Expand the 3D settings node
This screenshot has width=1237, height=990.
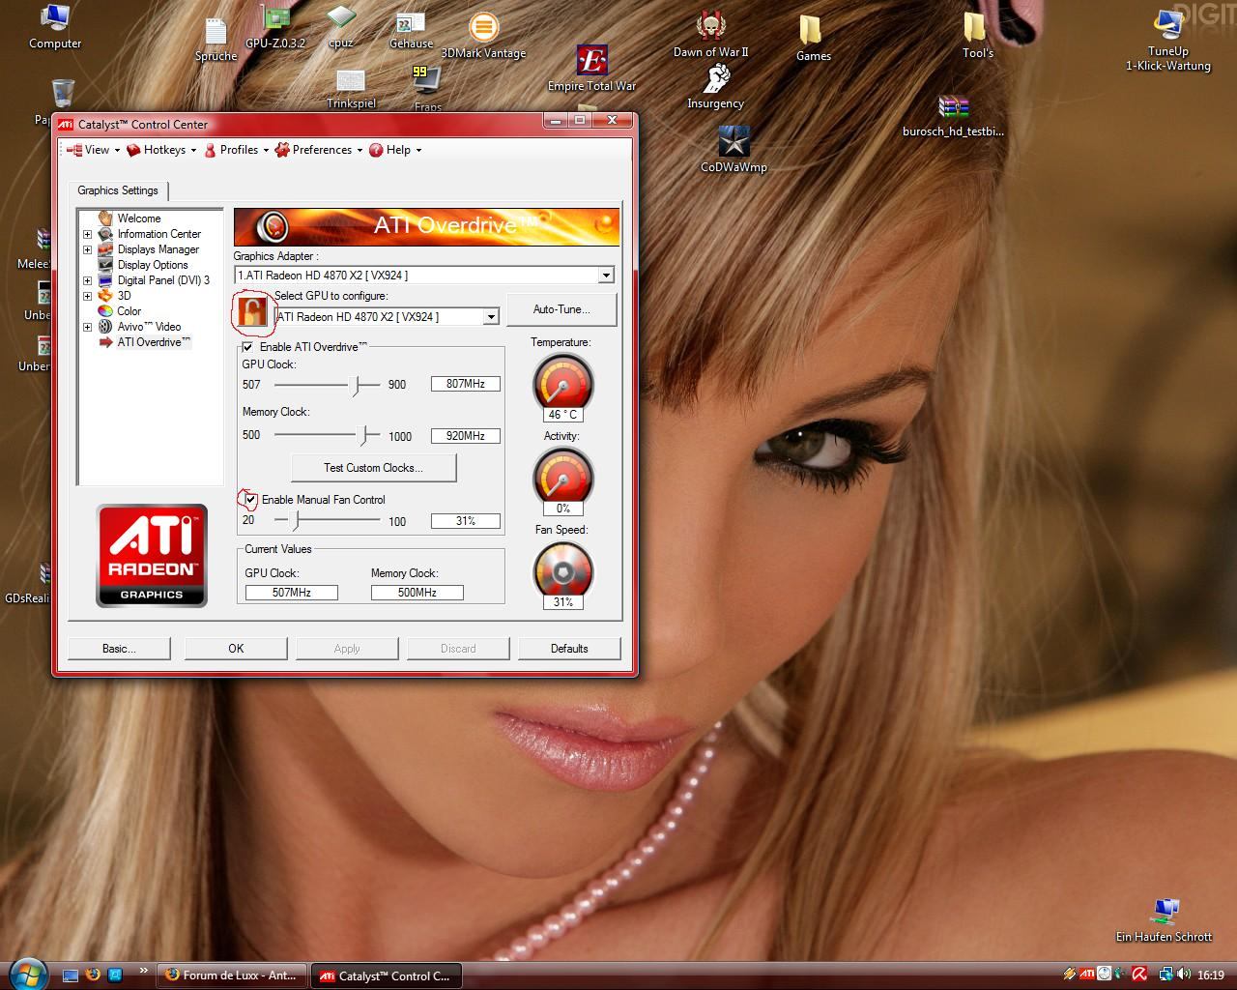87,296
